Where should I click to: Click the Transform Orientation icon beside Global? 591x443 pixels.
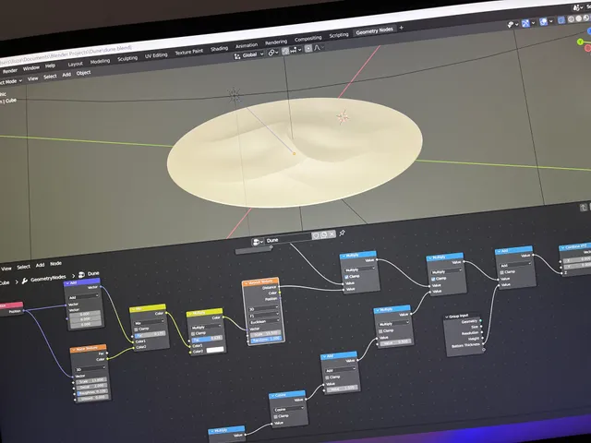pos(237,56)
